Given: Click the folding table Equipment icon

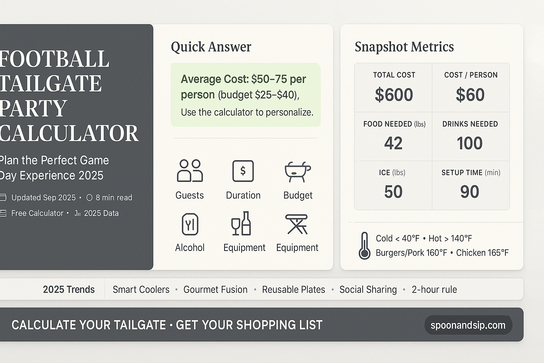Looking at the screenshot, I should [297, 224].
